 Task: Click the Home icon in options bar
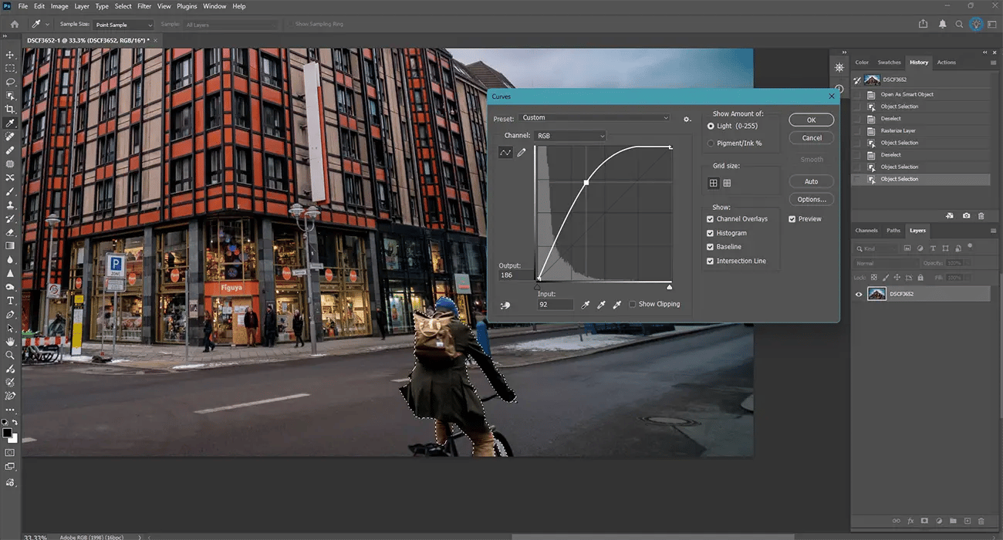15,24
